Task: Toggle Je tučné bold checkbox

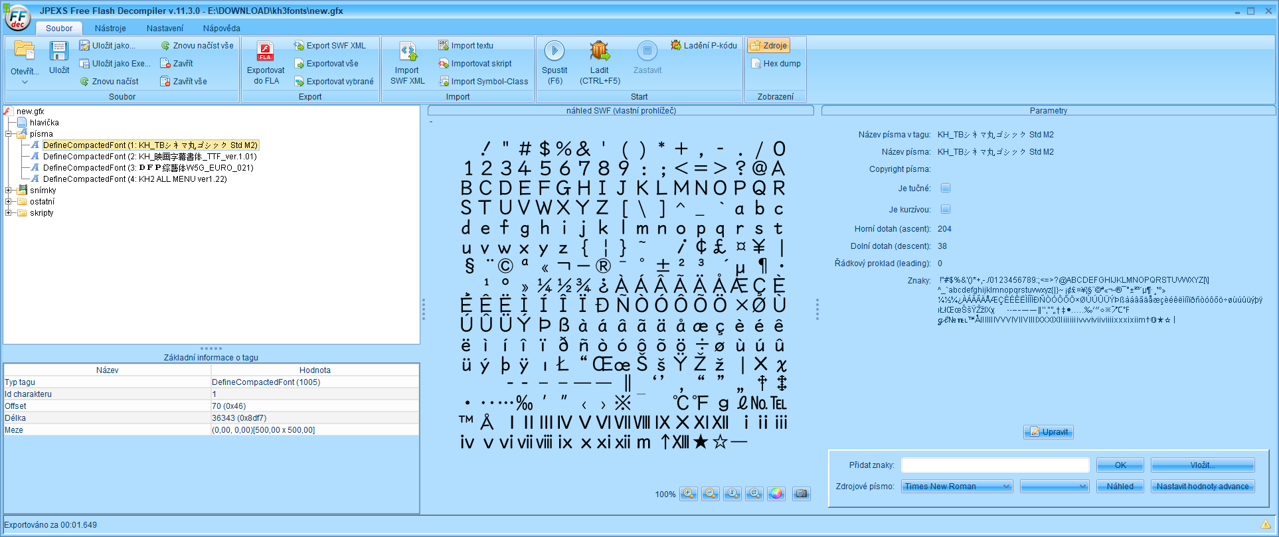Action: [x=946, y=189]
